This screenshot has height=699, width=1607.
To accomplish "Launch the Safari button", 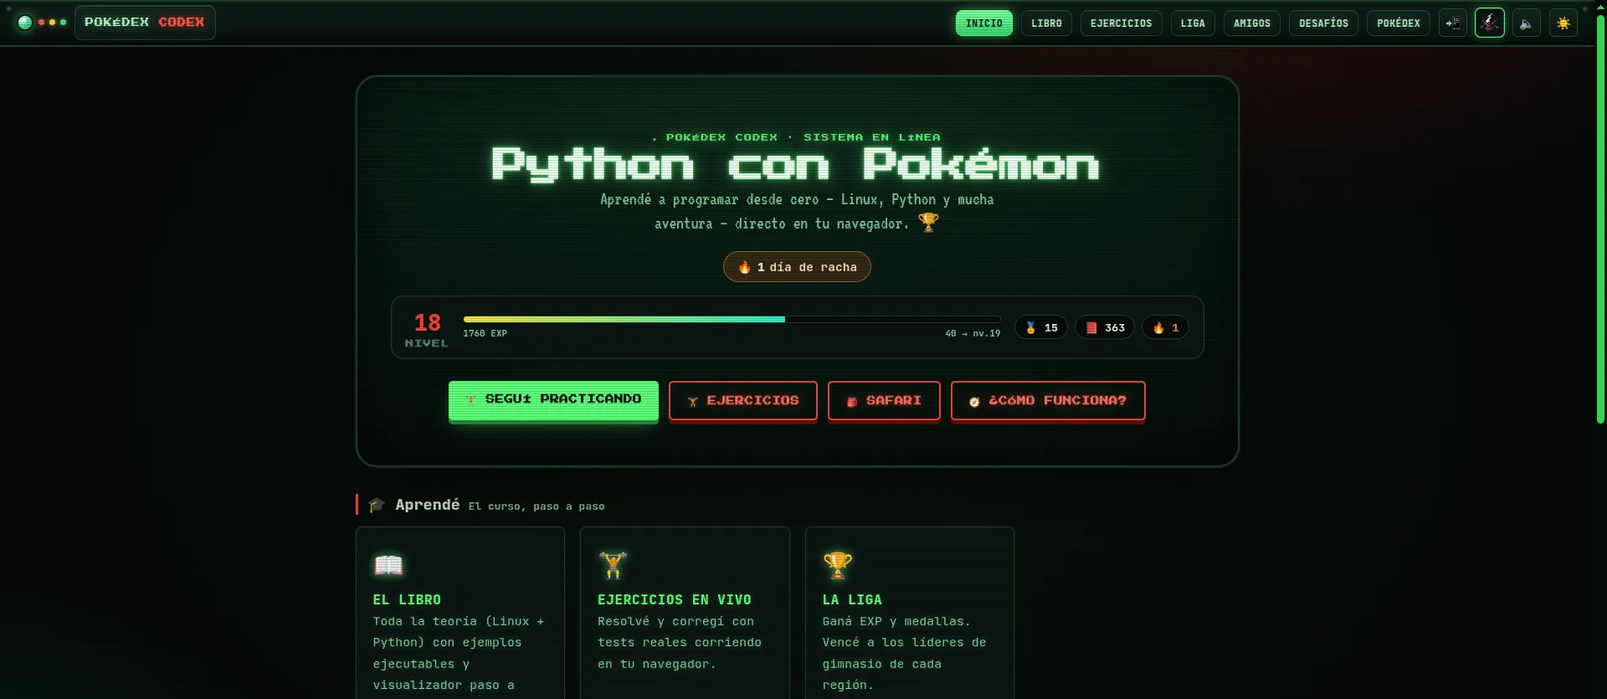I will pyautogui.click(x=884, y=401).
